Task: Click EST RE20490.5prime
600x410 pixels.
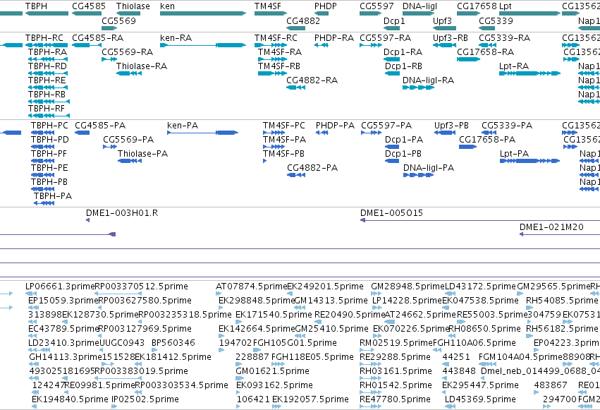Action: (x=350, y=315)
